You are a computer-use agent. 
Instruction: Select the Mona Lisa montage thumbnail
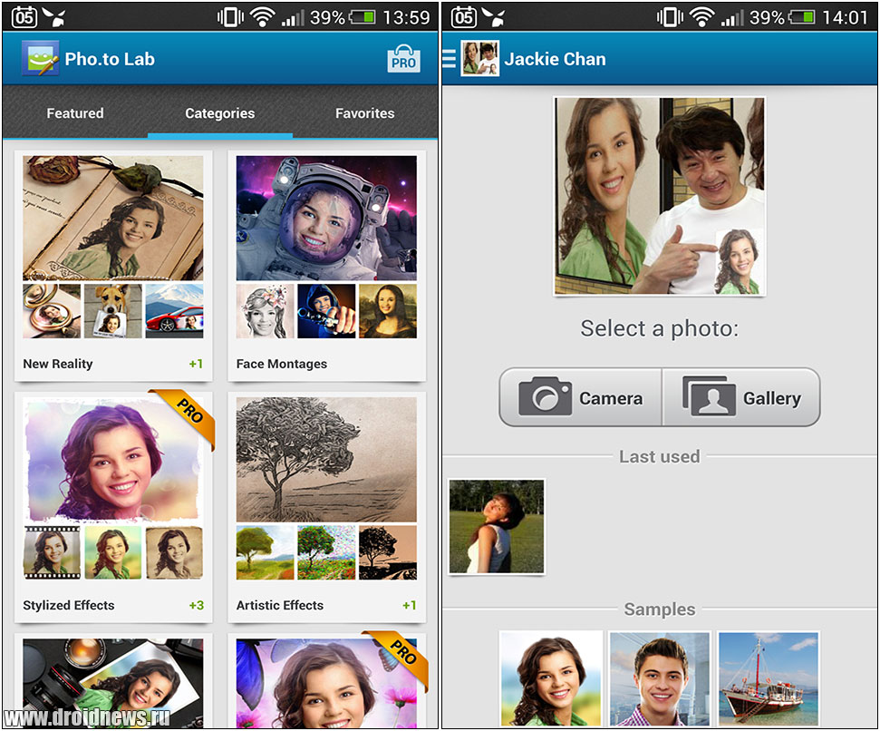click(x=388, y=311)
